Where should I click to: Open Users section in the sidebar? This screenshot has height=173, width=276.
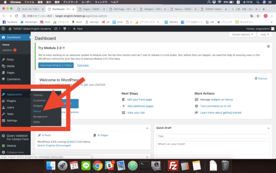tap(10, 107)
